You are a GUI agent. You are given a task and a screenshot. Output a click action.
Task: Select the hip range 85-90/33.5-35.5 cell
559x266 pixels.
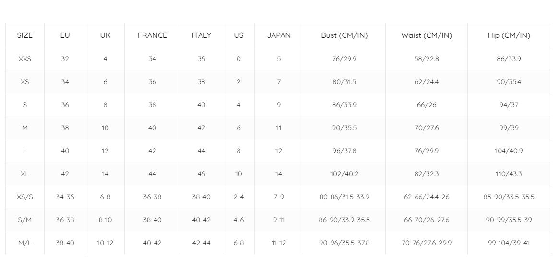[509, 197]
